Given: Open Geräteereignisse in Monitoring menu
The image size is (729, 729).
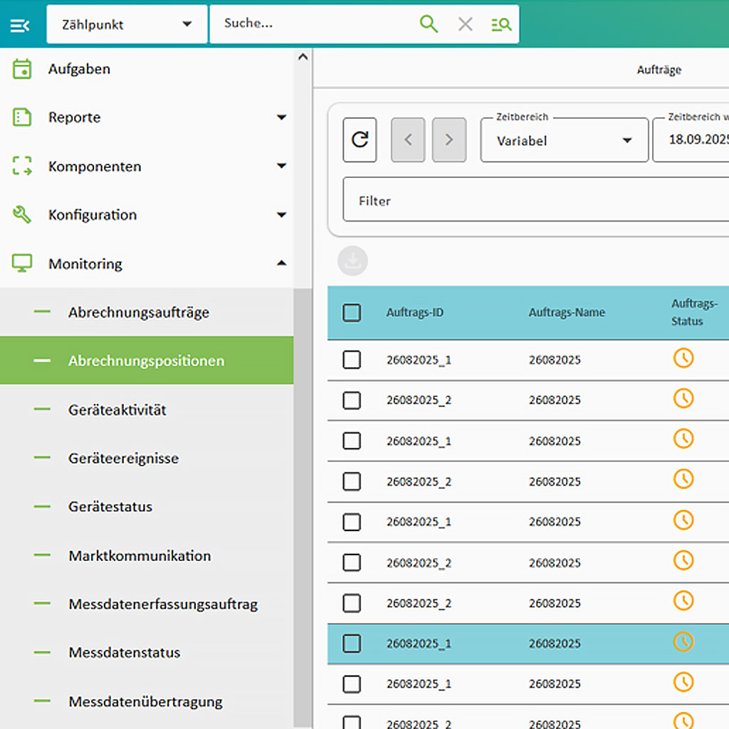Looking at the screenshot, I should tap(123, 458).
